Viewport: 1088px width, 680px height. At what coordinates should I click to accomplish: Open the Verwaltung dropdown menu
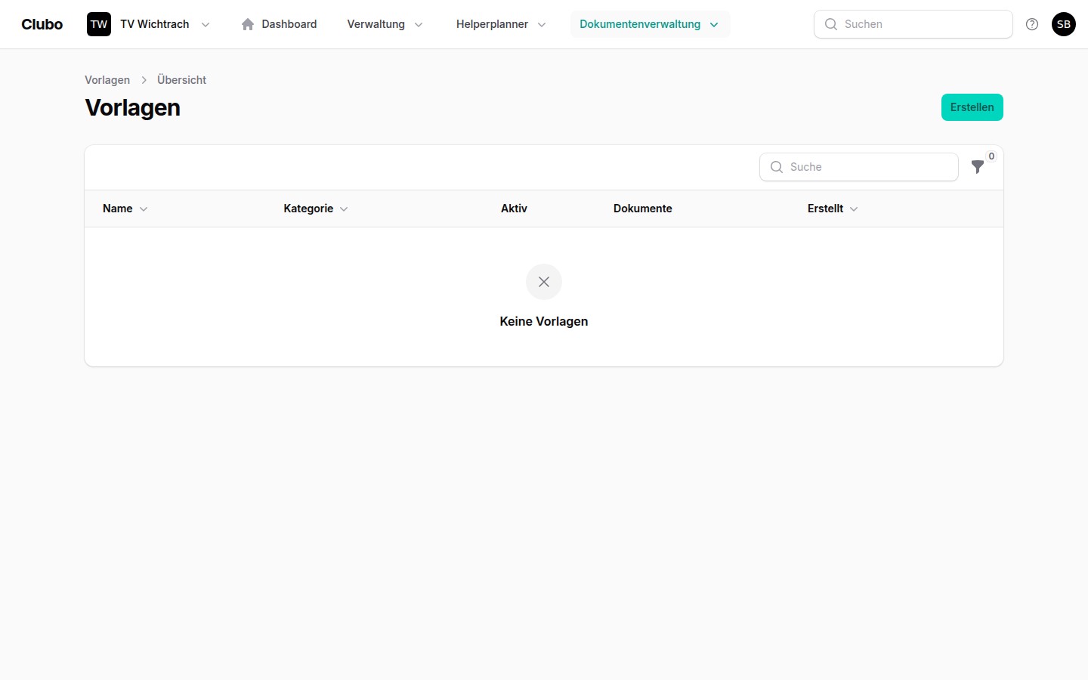[x=385, y=24]
